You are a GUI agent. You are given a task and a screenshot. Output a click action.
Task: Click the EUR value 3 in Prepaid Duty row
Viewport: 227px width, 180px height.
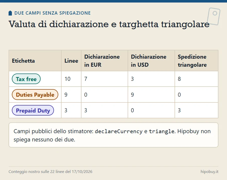[x=86, y=110]
